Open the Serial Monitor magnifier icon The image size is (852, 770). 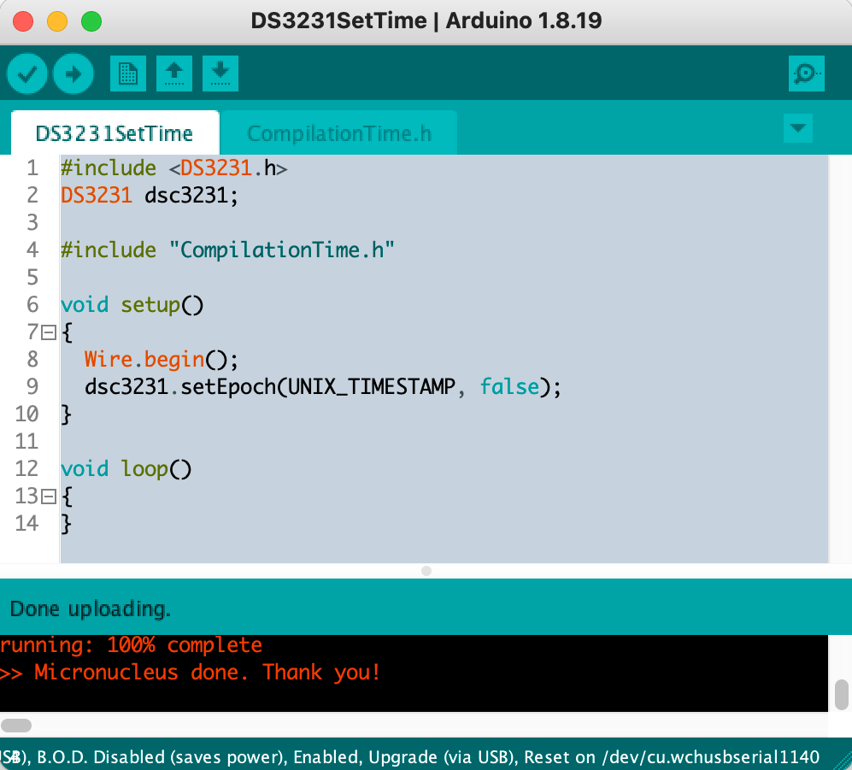[807, 73]
